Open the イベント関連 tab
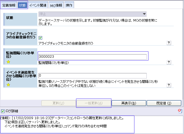 [38, 5]
